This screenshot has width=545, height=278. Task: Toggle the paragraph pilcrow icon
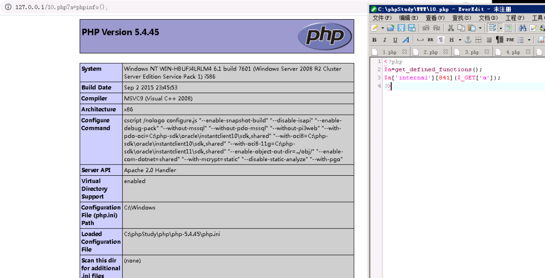[441, 40]
